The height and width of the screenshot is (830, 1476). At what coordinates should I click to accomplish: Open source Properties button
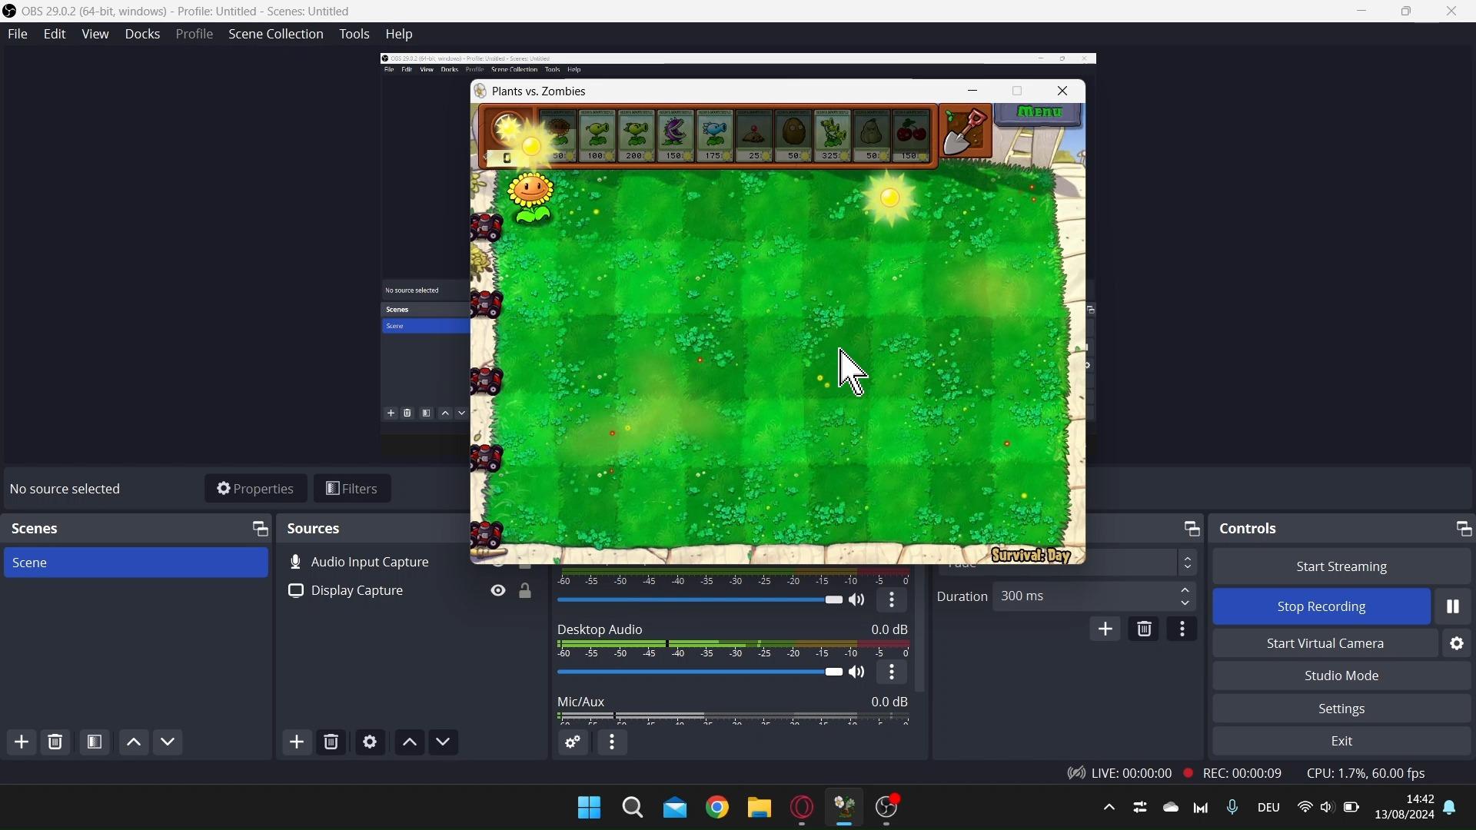pos(256,489)
